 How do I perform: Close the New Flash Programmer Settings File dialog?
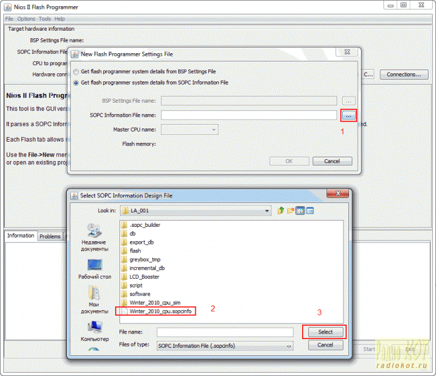pyautogui.click(x=347, y=52)
